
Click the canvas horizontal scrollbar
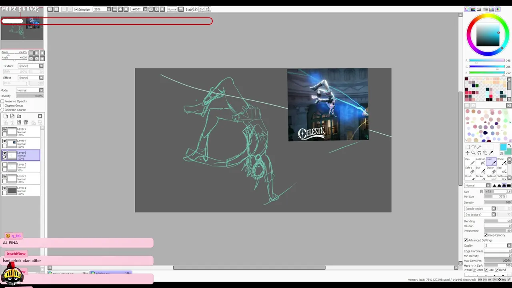[249, 268]
